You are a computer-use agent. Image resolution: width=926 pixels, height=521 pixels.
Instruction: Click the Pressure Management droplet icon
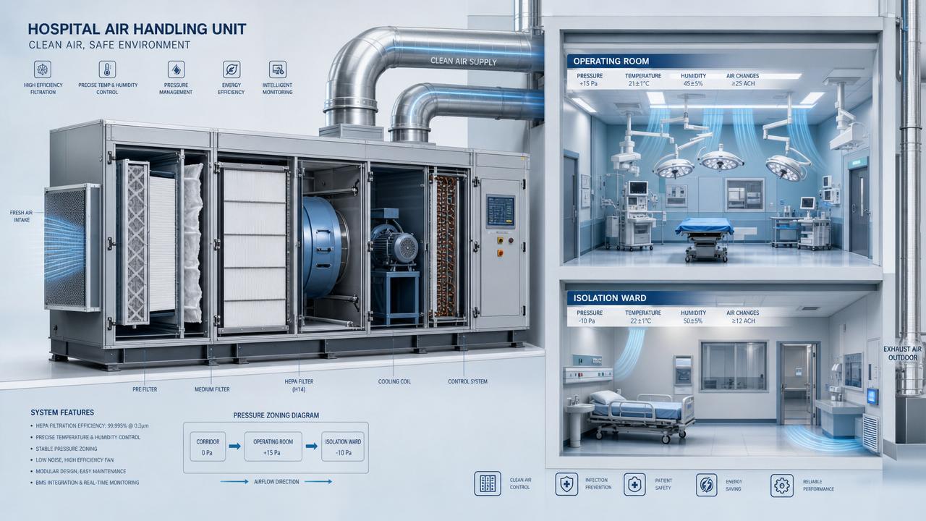pos(175,69)
